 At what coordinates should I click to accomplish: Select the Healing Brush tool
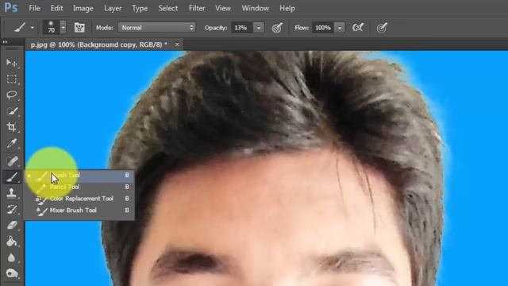[x=12, y=160]
